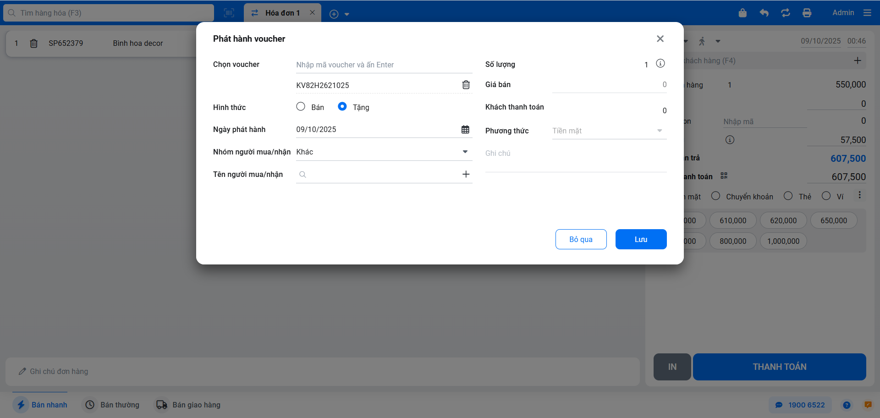Expand the new invoice dropdown arrow
Image resolution: width=880 pixels, height=418 pixels.
pyautogui.click(x=347, y=14)
